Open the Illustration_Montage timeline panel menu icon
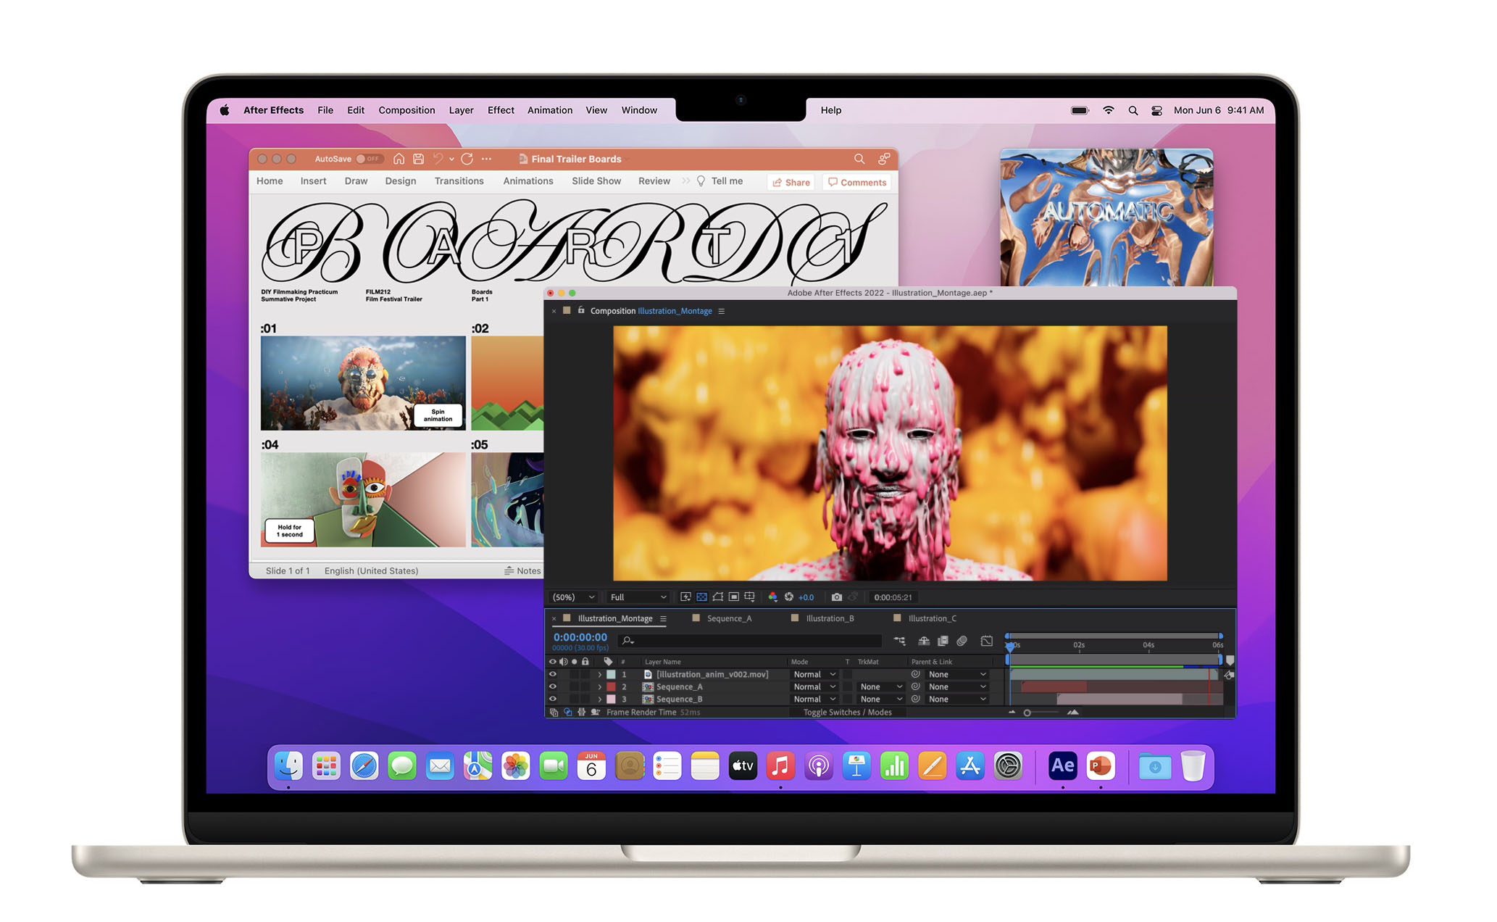The height and width of the screenshot is (922, 1497). [x=663, y=618]
